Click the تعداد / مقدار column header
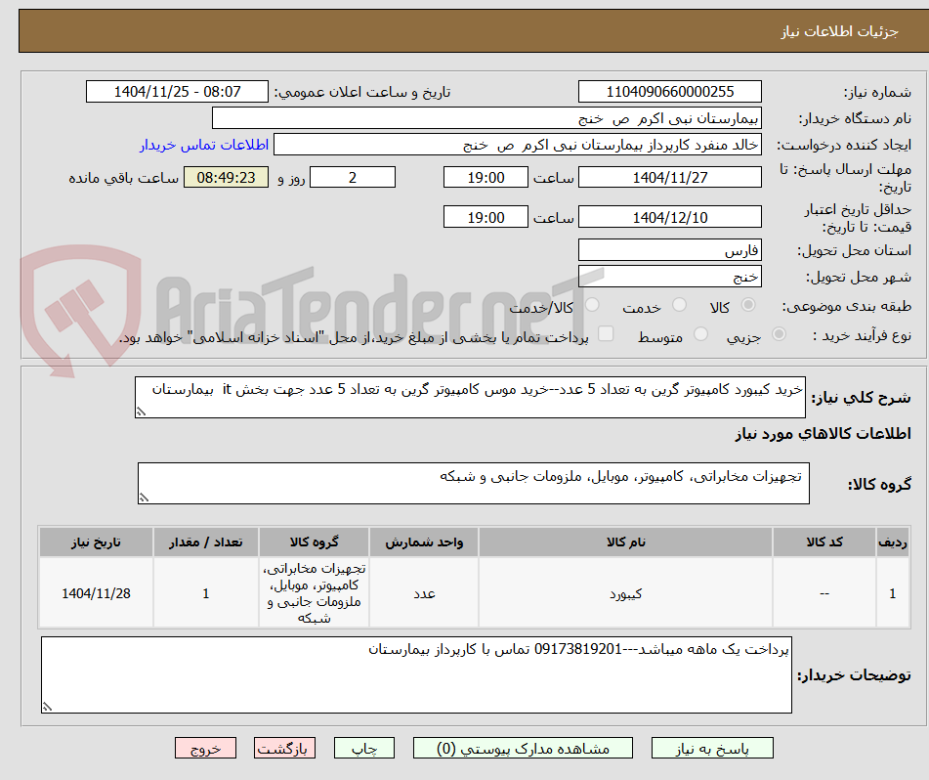 (x=205, y=542)
